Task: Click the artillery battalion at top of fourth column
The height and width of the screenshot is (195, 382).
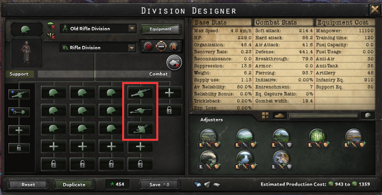Action: pyautogui.click(x=140, y=93)
